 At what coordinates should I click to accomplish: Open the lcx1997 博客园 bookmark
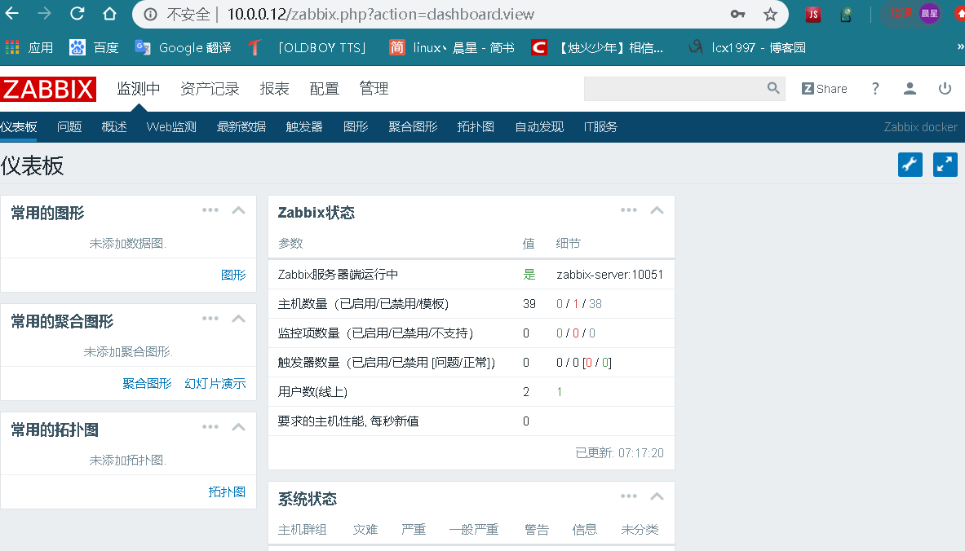coord(747,47)
